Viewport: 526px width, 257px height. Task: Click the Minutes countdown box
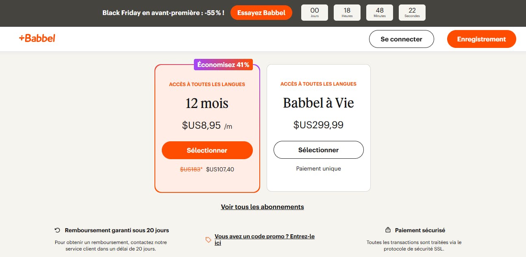pos(379,13)
